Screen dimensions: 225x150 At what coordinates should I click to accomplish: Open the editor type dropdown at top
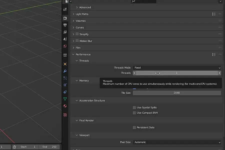68,1
